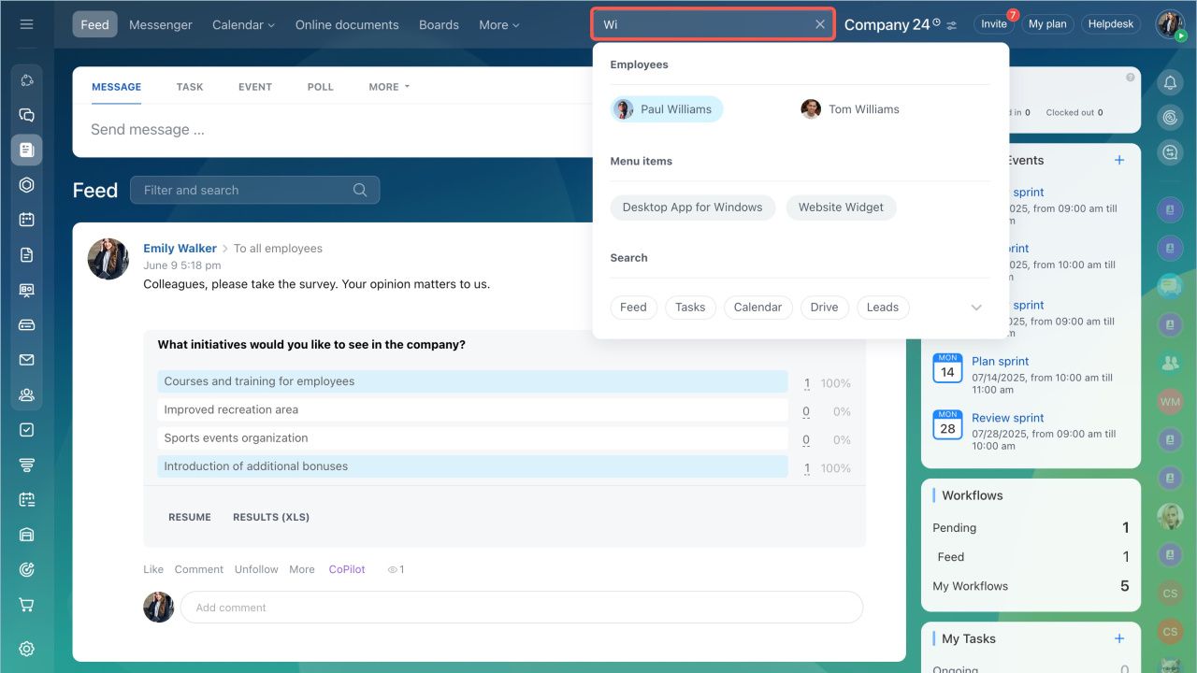Open the CRM funnel icon in left sidebar
The height and width of the screenshot is (673, 1197).
(x=26, y=465)
